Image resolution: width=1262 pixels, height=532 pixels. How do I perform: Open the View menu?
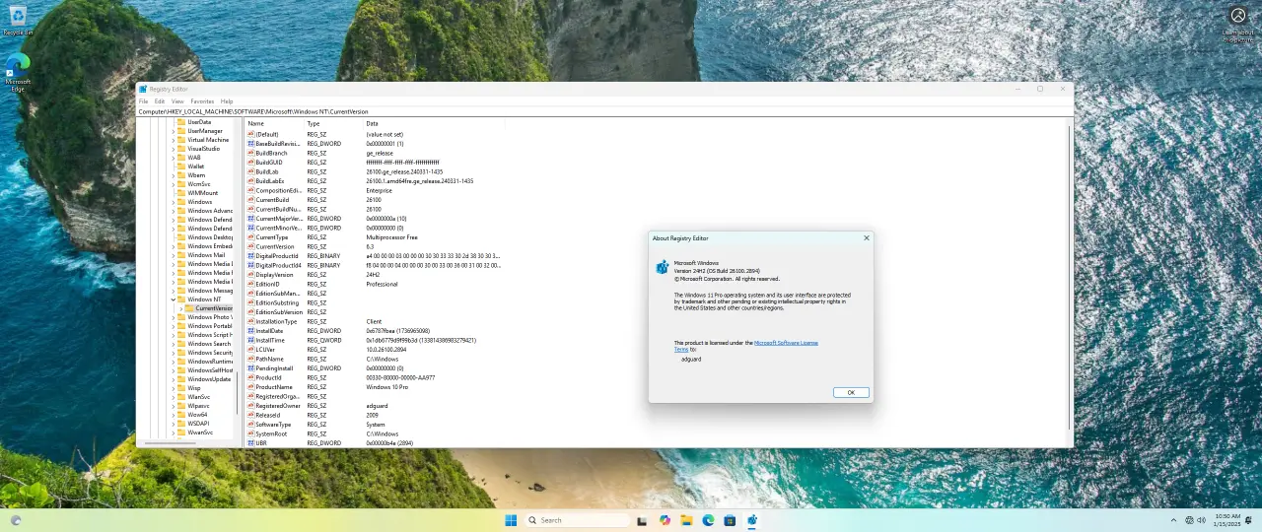[177, 101]
